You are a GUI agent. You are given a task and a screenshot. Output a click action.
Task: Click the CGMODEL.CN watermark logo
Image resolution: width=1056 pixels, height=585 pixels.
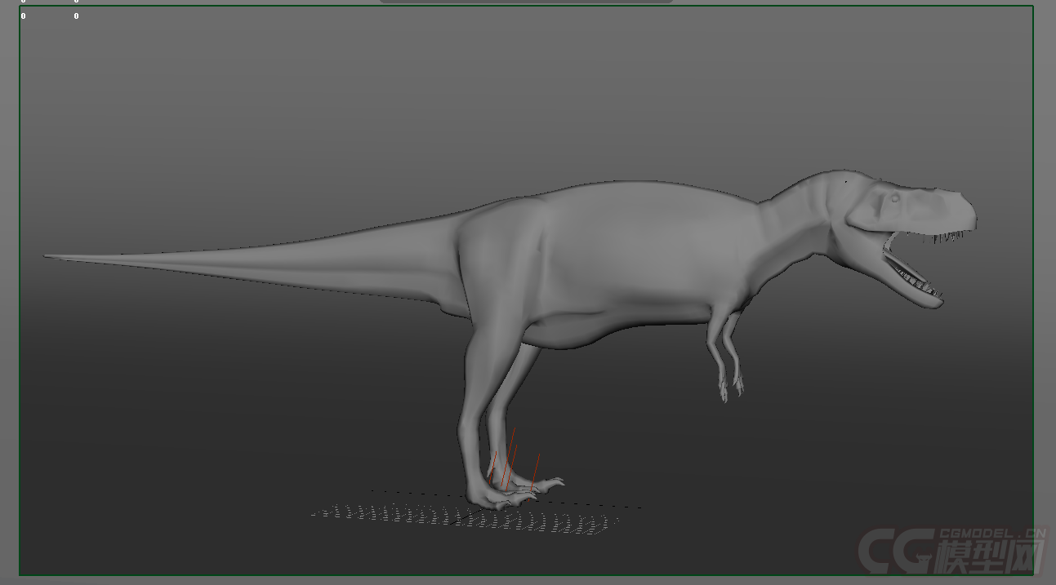click(x=951, y=549)
